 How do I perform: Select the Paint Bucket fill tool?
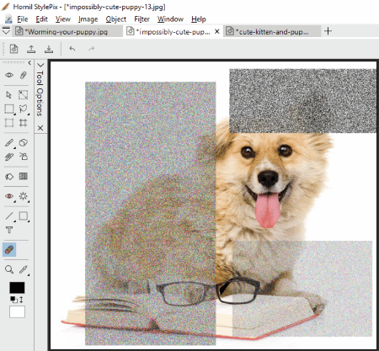tap(9, 177)
